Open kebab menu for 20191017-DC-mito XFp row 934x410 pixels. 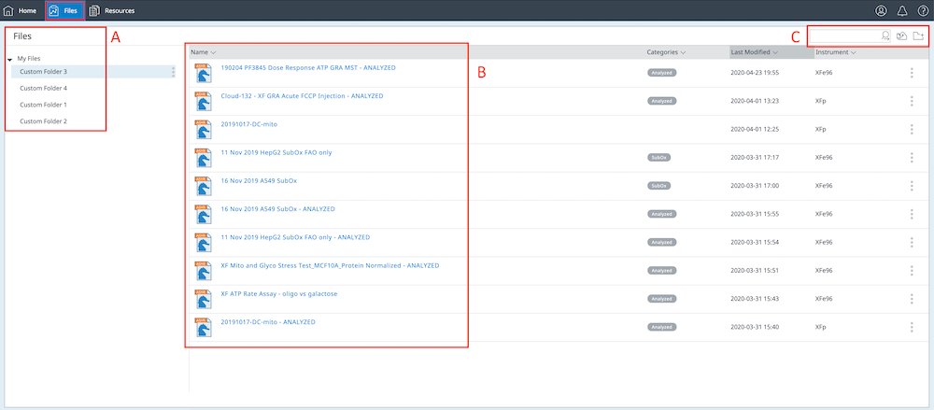click(912, 129)
